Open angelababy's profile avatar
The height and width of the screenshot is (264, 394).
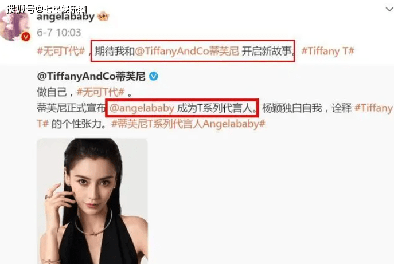pos(14,25)
